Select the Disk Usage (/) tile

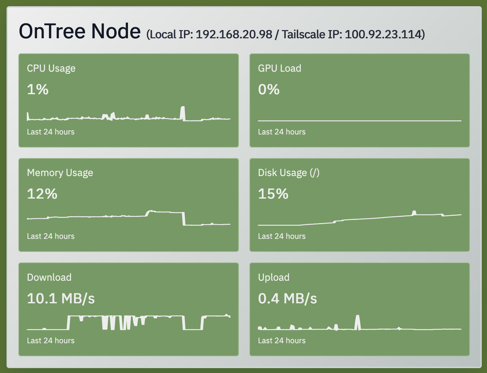pos(359,205)
